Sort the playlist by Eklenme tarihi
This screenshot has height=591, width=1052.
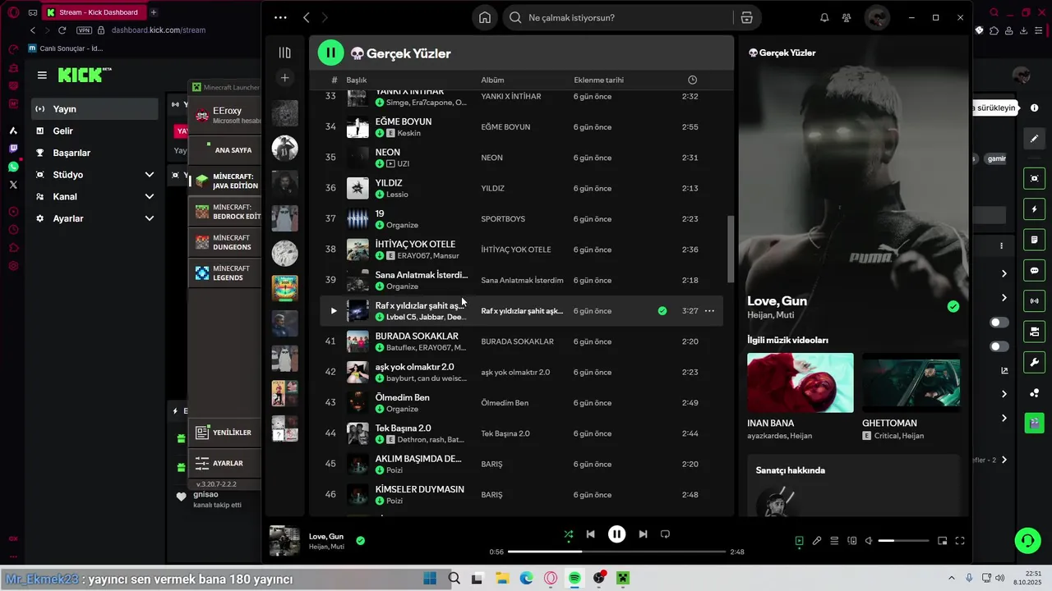pyautogui.click(x=598, y=80)
